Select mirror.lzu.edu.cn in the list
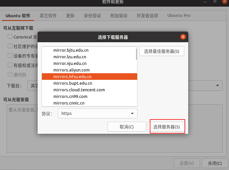 [x=89, y=57]
